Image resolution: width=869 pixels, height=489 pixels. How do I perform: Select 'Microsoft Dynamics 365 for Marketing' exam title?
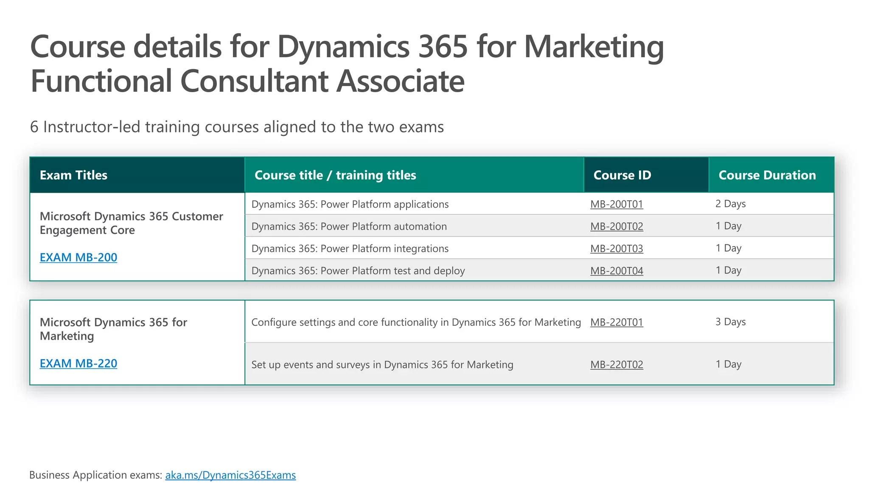(x=113, y=329)
